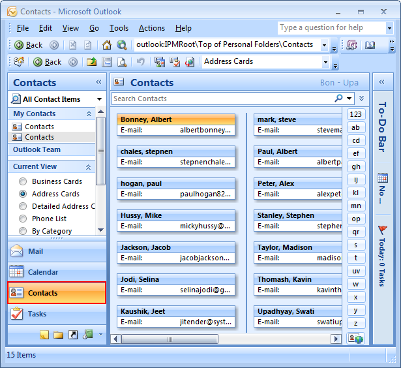401x368 pixels.
Task: Select the Bonney, Albert contact card
Action: click(x=176, y=125)
